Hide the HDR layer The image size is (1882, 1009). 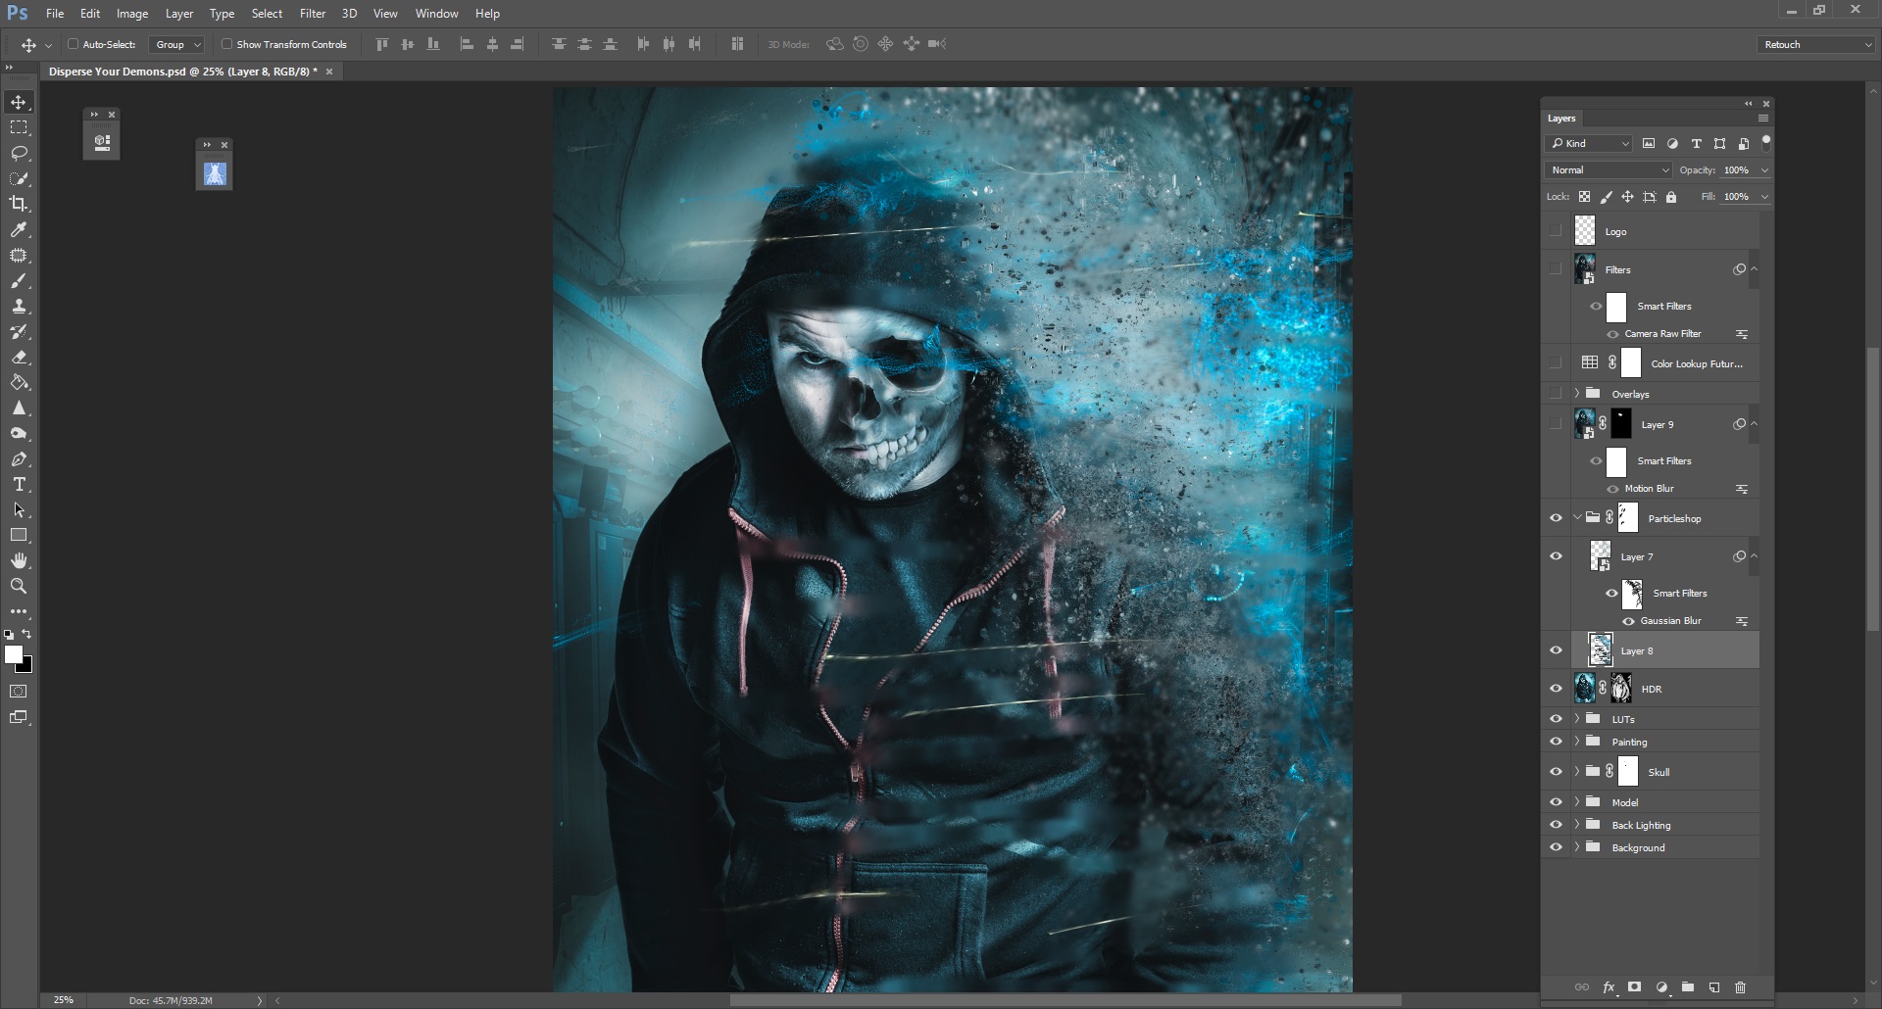(x=1557, y=688)
